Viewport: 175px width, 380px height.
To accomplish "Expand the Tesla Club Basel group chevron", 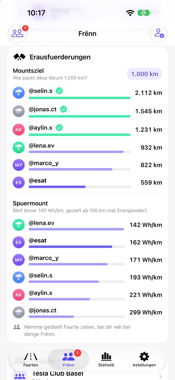I will point(160,376).
